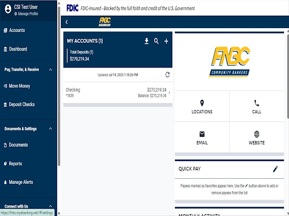Refresh the account balances

click(x=167, y=75)
